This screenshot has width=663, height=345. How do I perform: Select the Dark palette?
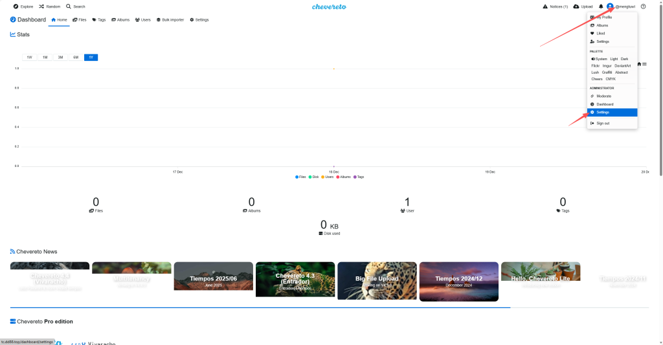point(625,59)
